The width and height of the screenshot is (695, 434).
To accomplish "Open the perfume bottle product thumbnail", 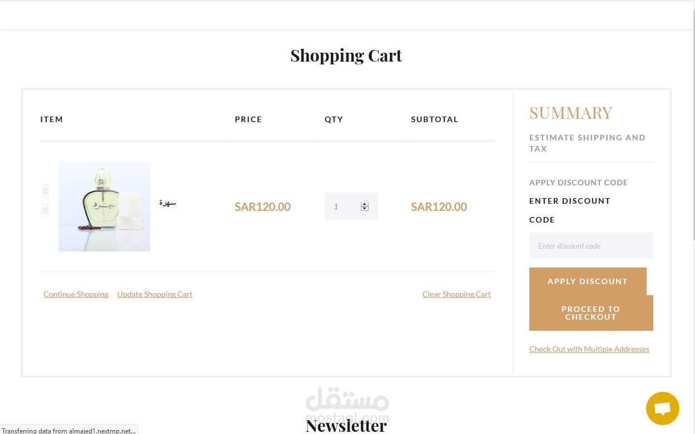I will pyautogui.click(x=104, y=206).
